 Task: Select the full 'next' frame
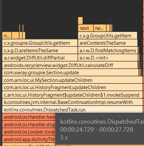click(x=86, y=28)
